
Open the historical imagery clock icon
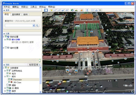pos(72,10)
